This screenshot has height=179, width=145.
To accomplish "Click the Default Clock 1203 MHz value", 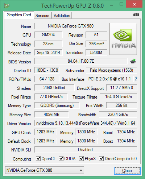I will pos(46,141).
